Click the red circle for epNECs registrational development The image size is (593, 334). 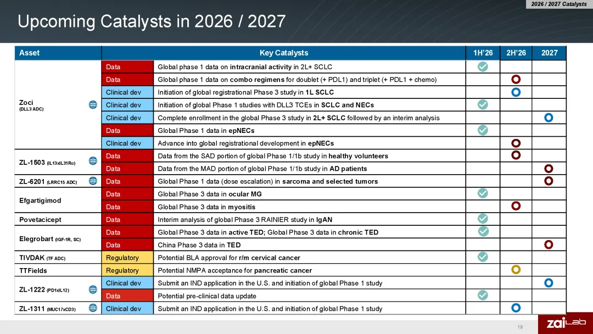pyautogui.click(x=516, y=143)
